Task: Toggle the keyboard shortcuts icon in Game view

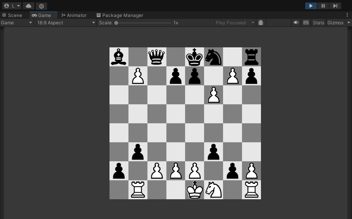Action: coord(306,23)
